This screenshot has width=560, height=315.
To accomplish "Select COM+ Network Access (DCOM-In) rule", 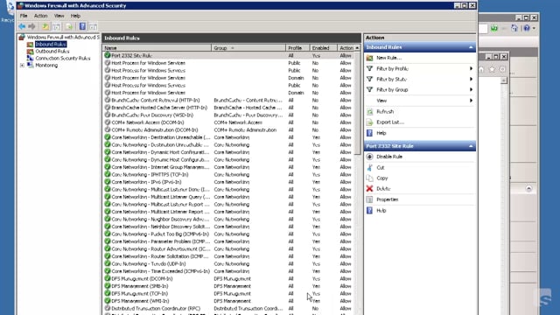I will 228,122.
